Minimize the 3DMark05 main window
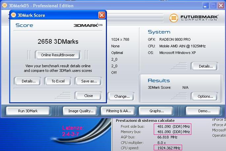226x151 pixels. point(205,6)
